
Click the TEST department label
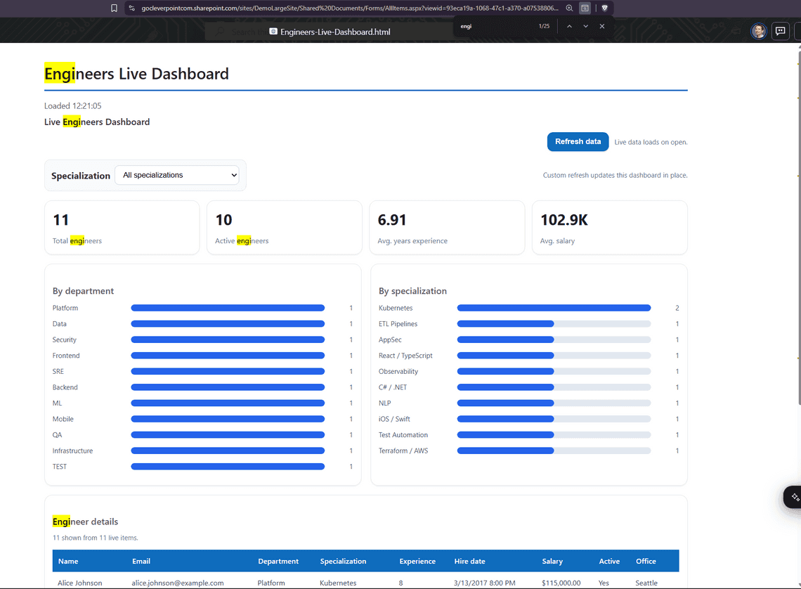coord(59,467)
